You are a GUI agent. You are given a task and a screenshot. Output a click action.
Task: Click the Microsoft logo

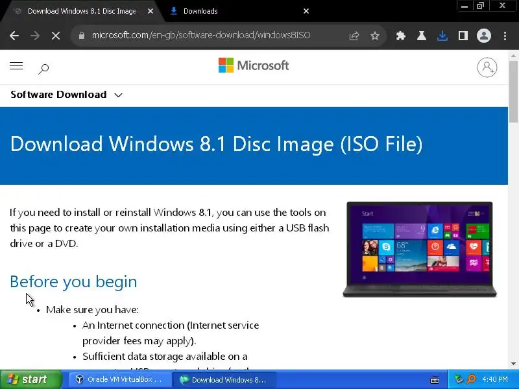[254, 65]
